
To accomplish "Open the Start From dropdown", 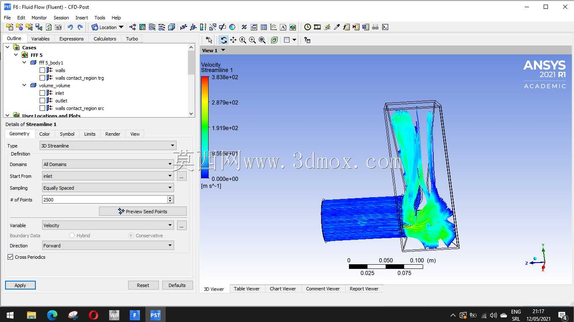I will (108, 176).
